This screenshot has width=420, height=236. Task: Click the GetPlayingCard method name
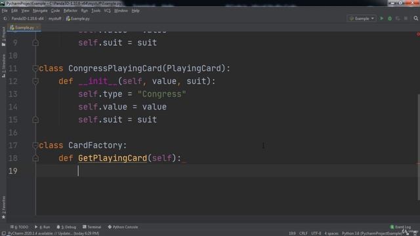[112, 158]
